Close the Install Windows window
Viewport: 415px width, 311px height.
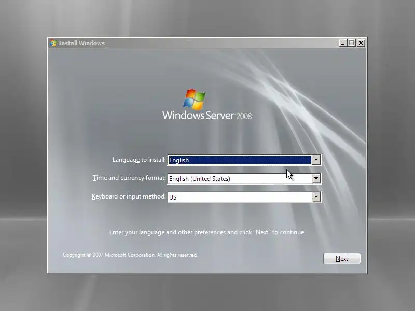click(x=361, y=43)
